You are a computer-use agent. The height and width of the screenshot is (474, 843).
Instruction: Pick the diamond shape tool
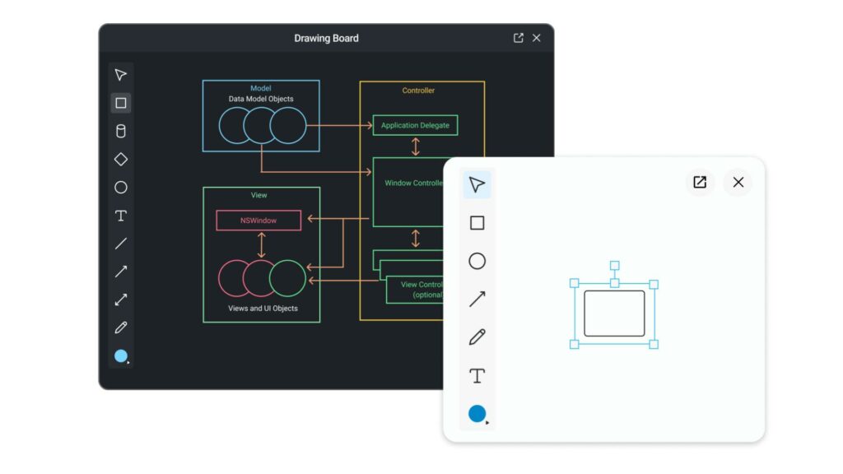click(121, 159)
